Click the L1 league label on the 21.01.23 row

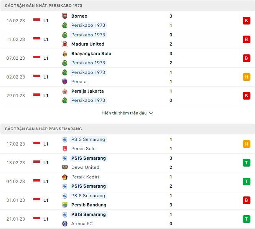click(x=46, y=219)
